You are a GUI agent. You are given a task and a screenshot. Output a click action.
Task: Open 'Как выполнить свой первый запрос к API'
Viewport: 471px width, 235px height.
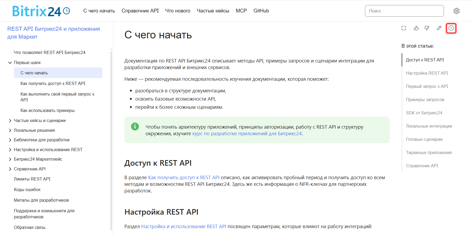[x=57, y=97]
